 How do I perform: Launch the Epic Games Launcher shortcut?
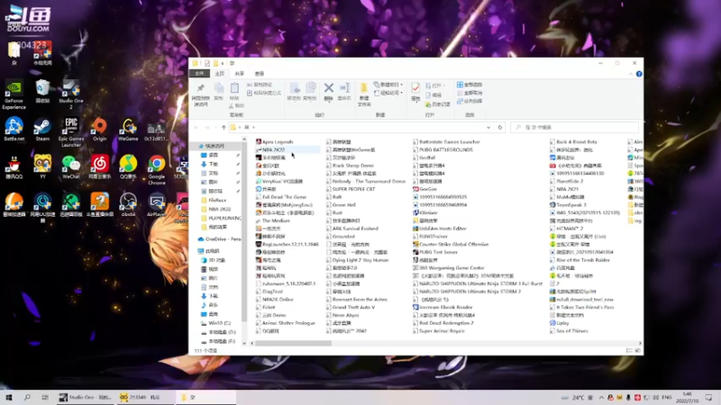pos(71,131)
